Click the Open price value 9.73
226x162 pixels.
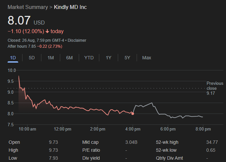[53, 142]
